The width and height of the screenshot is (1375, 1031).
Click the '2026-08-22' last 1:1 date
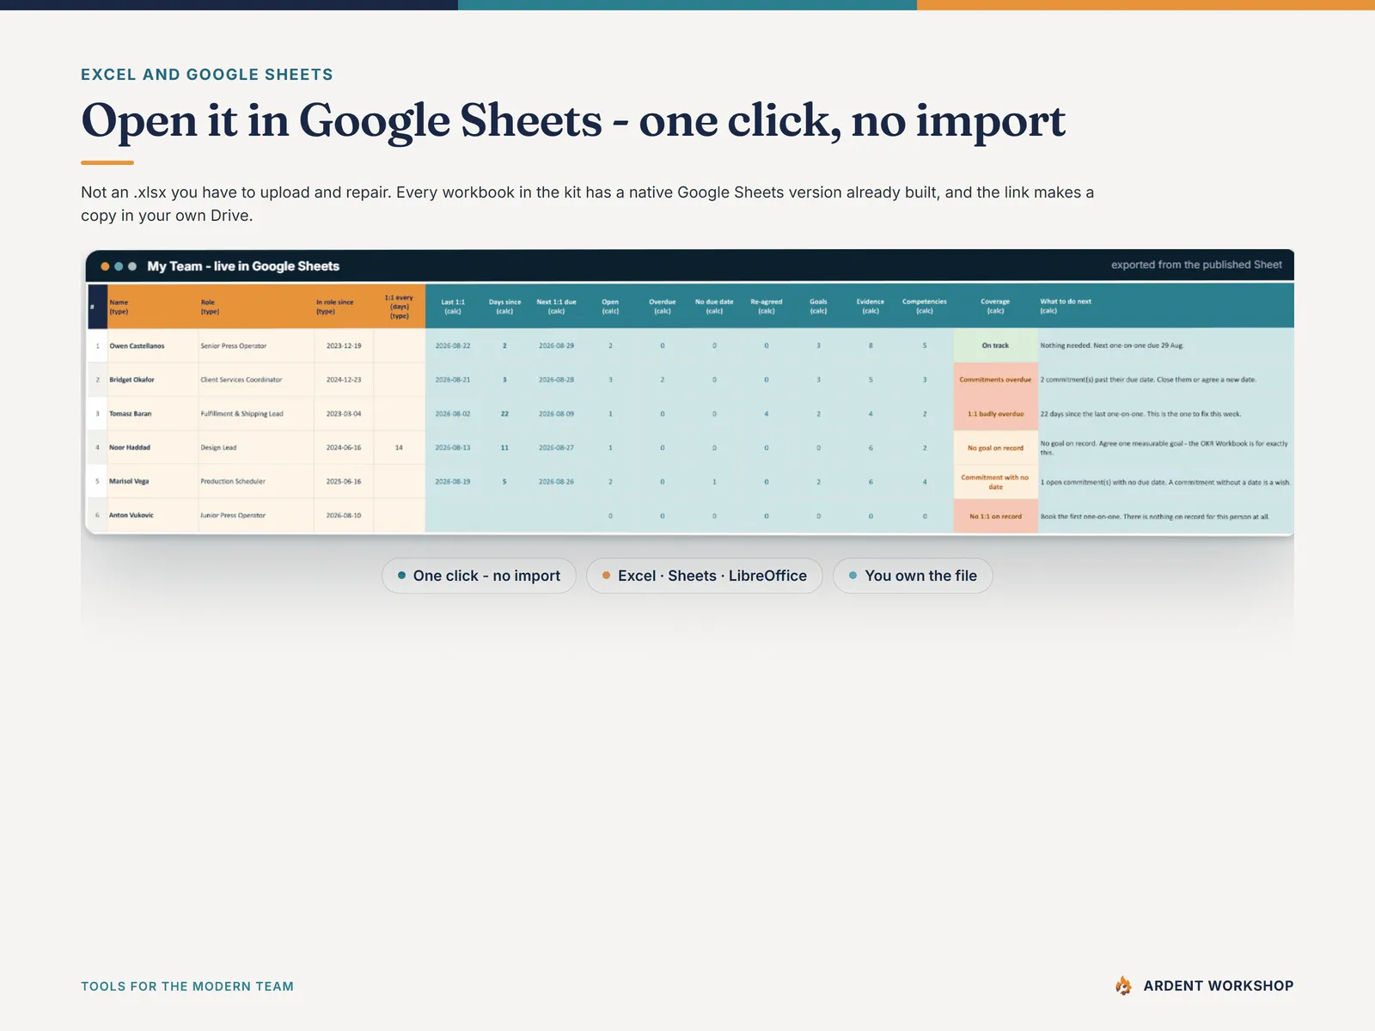click(x=453, y=346)
